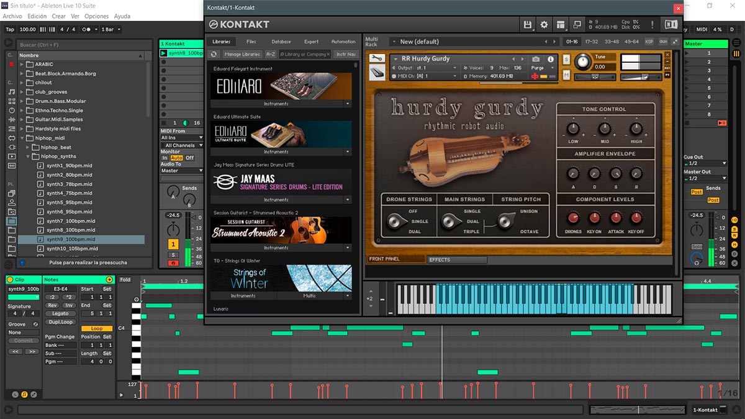Click the LOW tone control knob

coord(573,128)
